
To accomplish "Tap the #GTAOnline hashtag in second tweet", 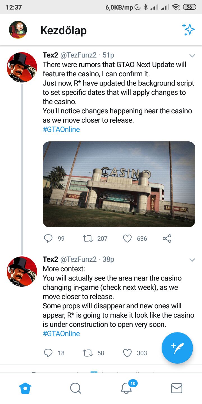I will [x=61, y=334].
